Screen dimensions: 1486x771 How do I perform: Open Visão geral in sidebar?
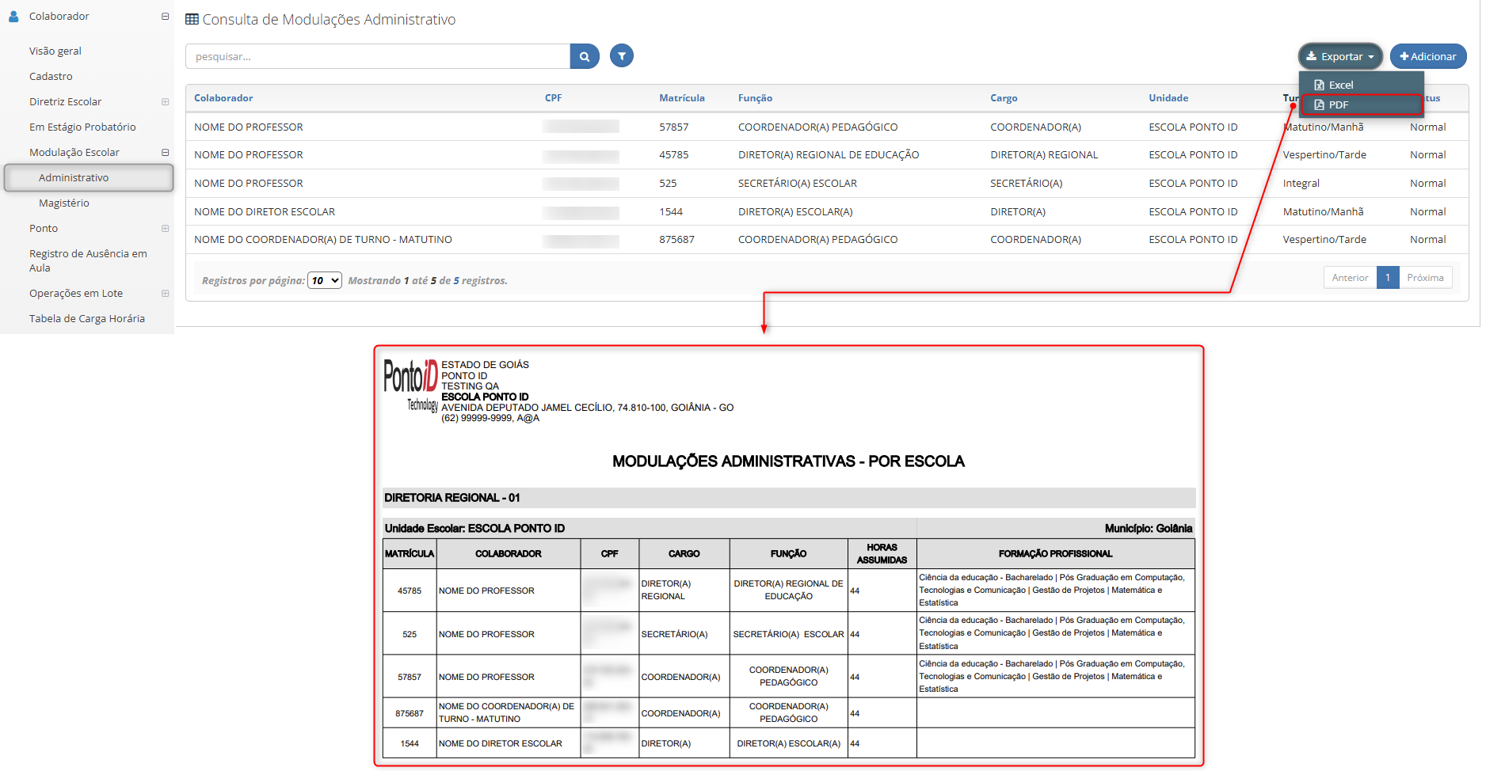click(x=55, y=51)
